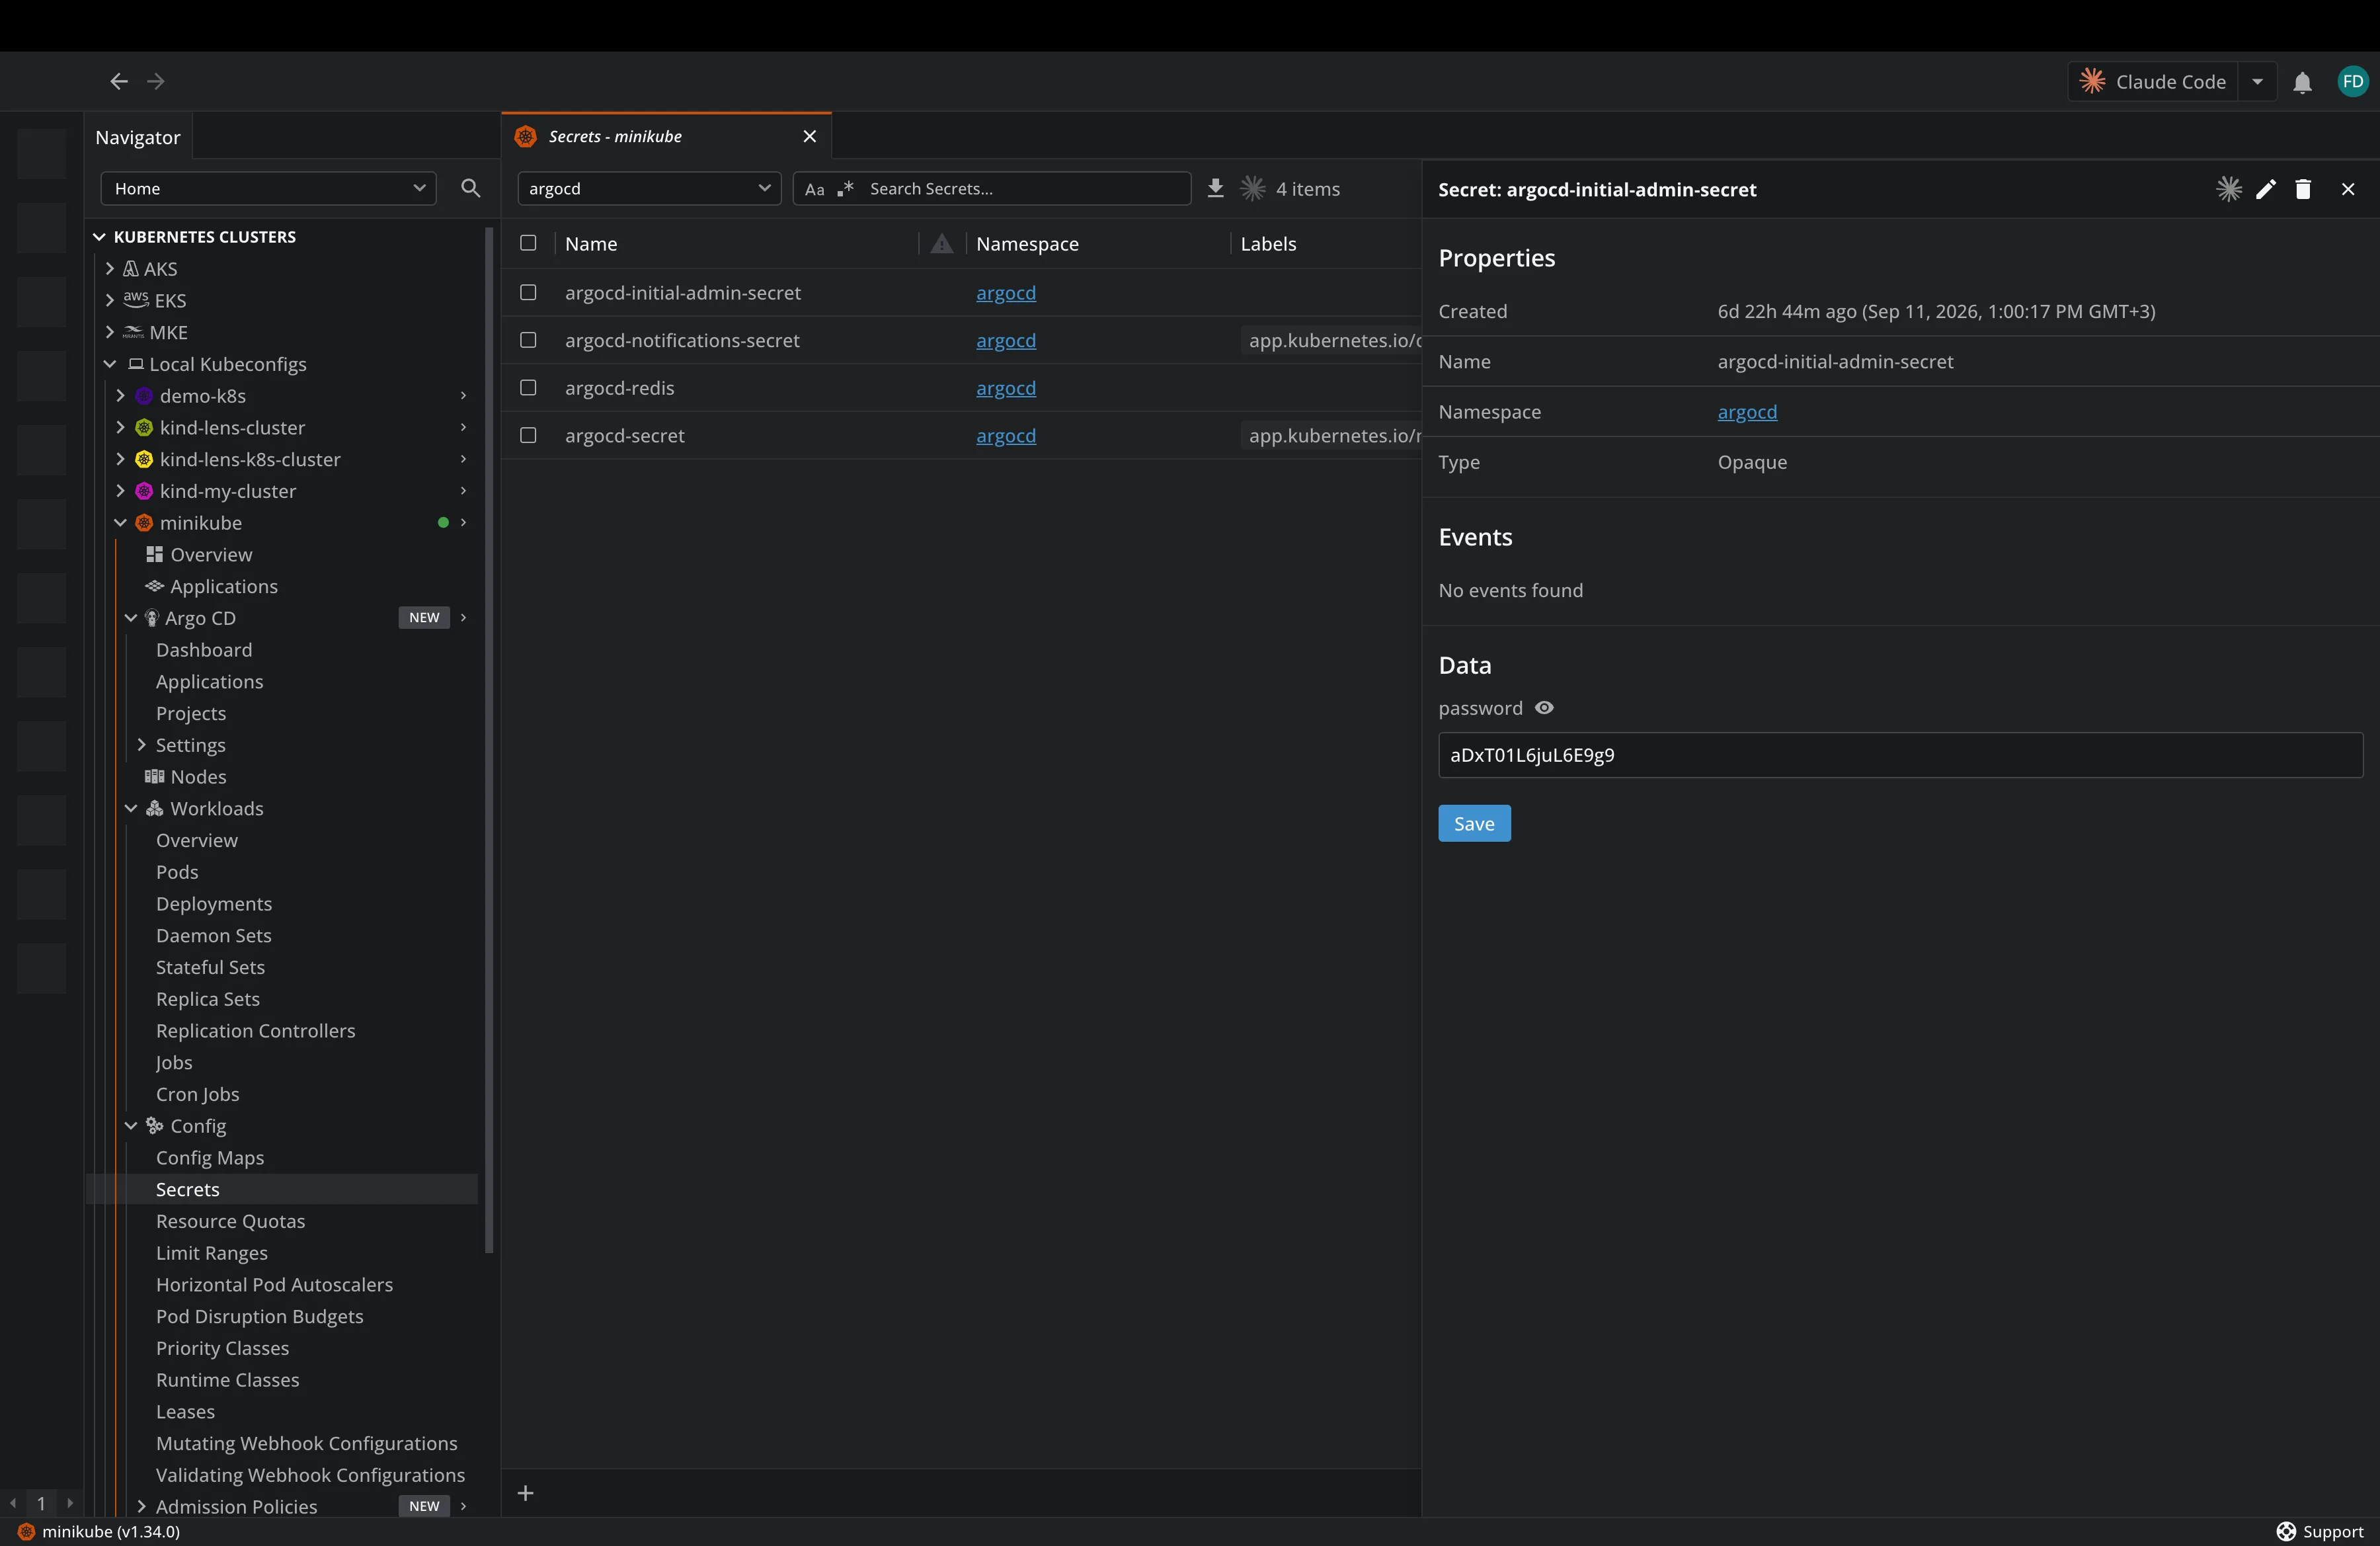Collapse the Argo CD section
Image resolution: width=2380 pixels, height=1546 pixels.
pos(131,618)
